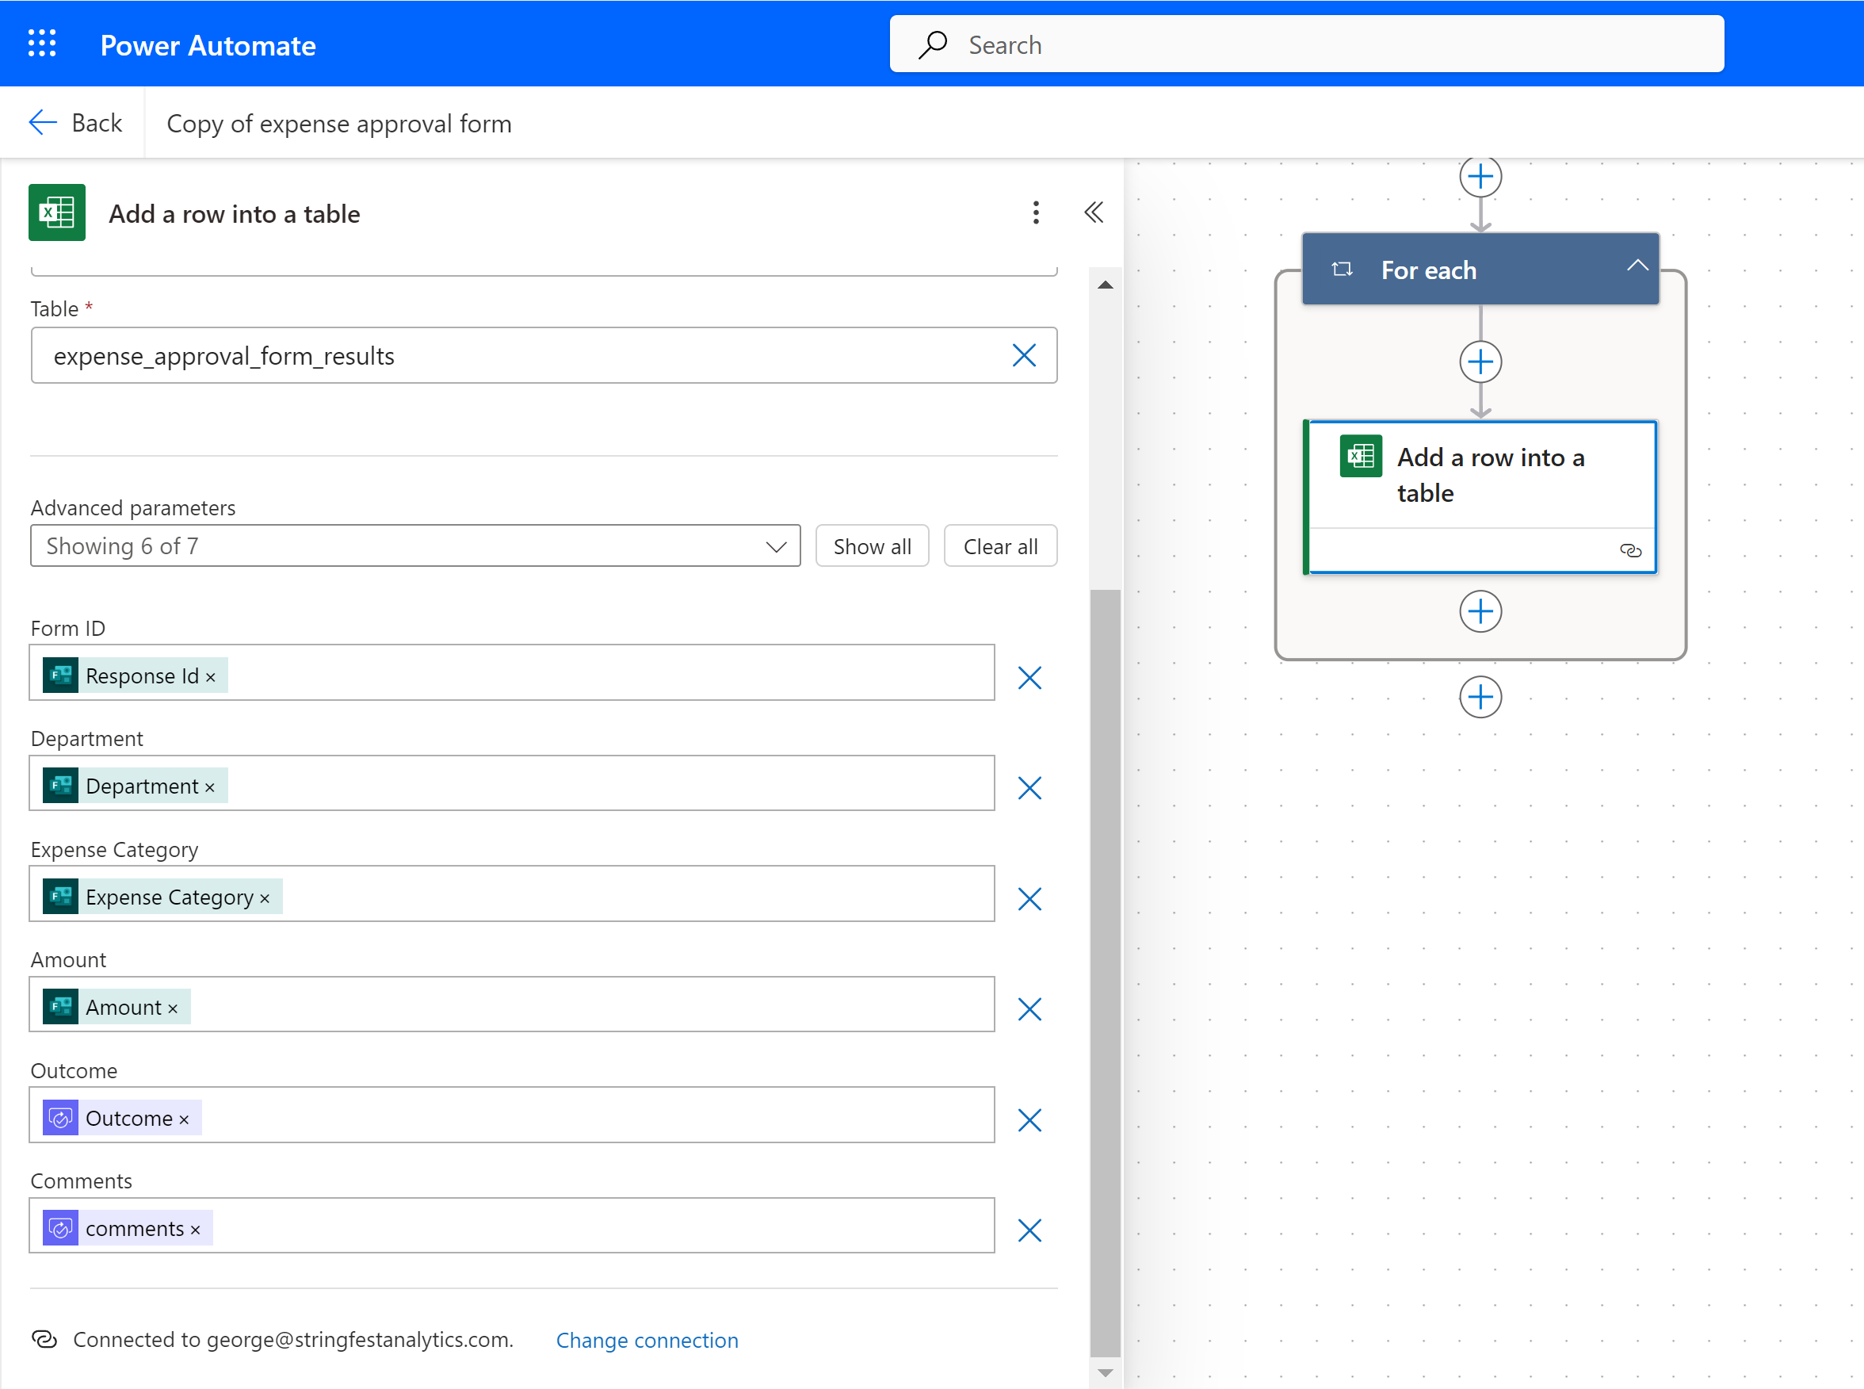Remove the Expense Category token
Screen dimensions: 1864x1389
pos(265,899)
